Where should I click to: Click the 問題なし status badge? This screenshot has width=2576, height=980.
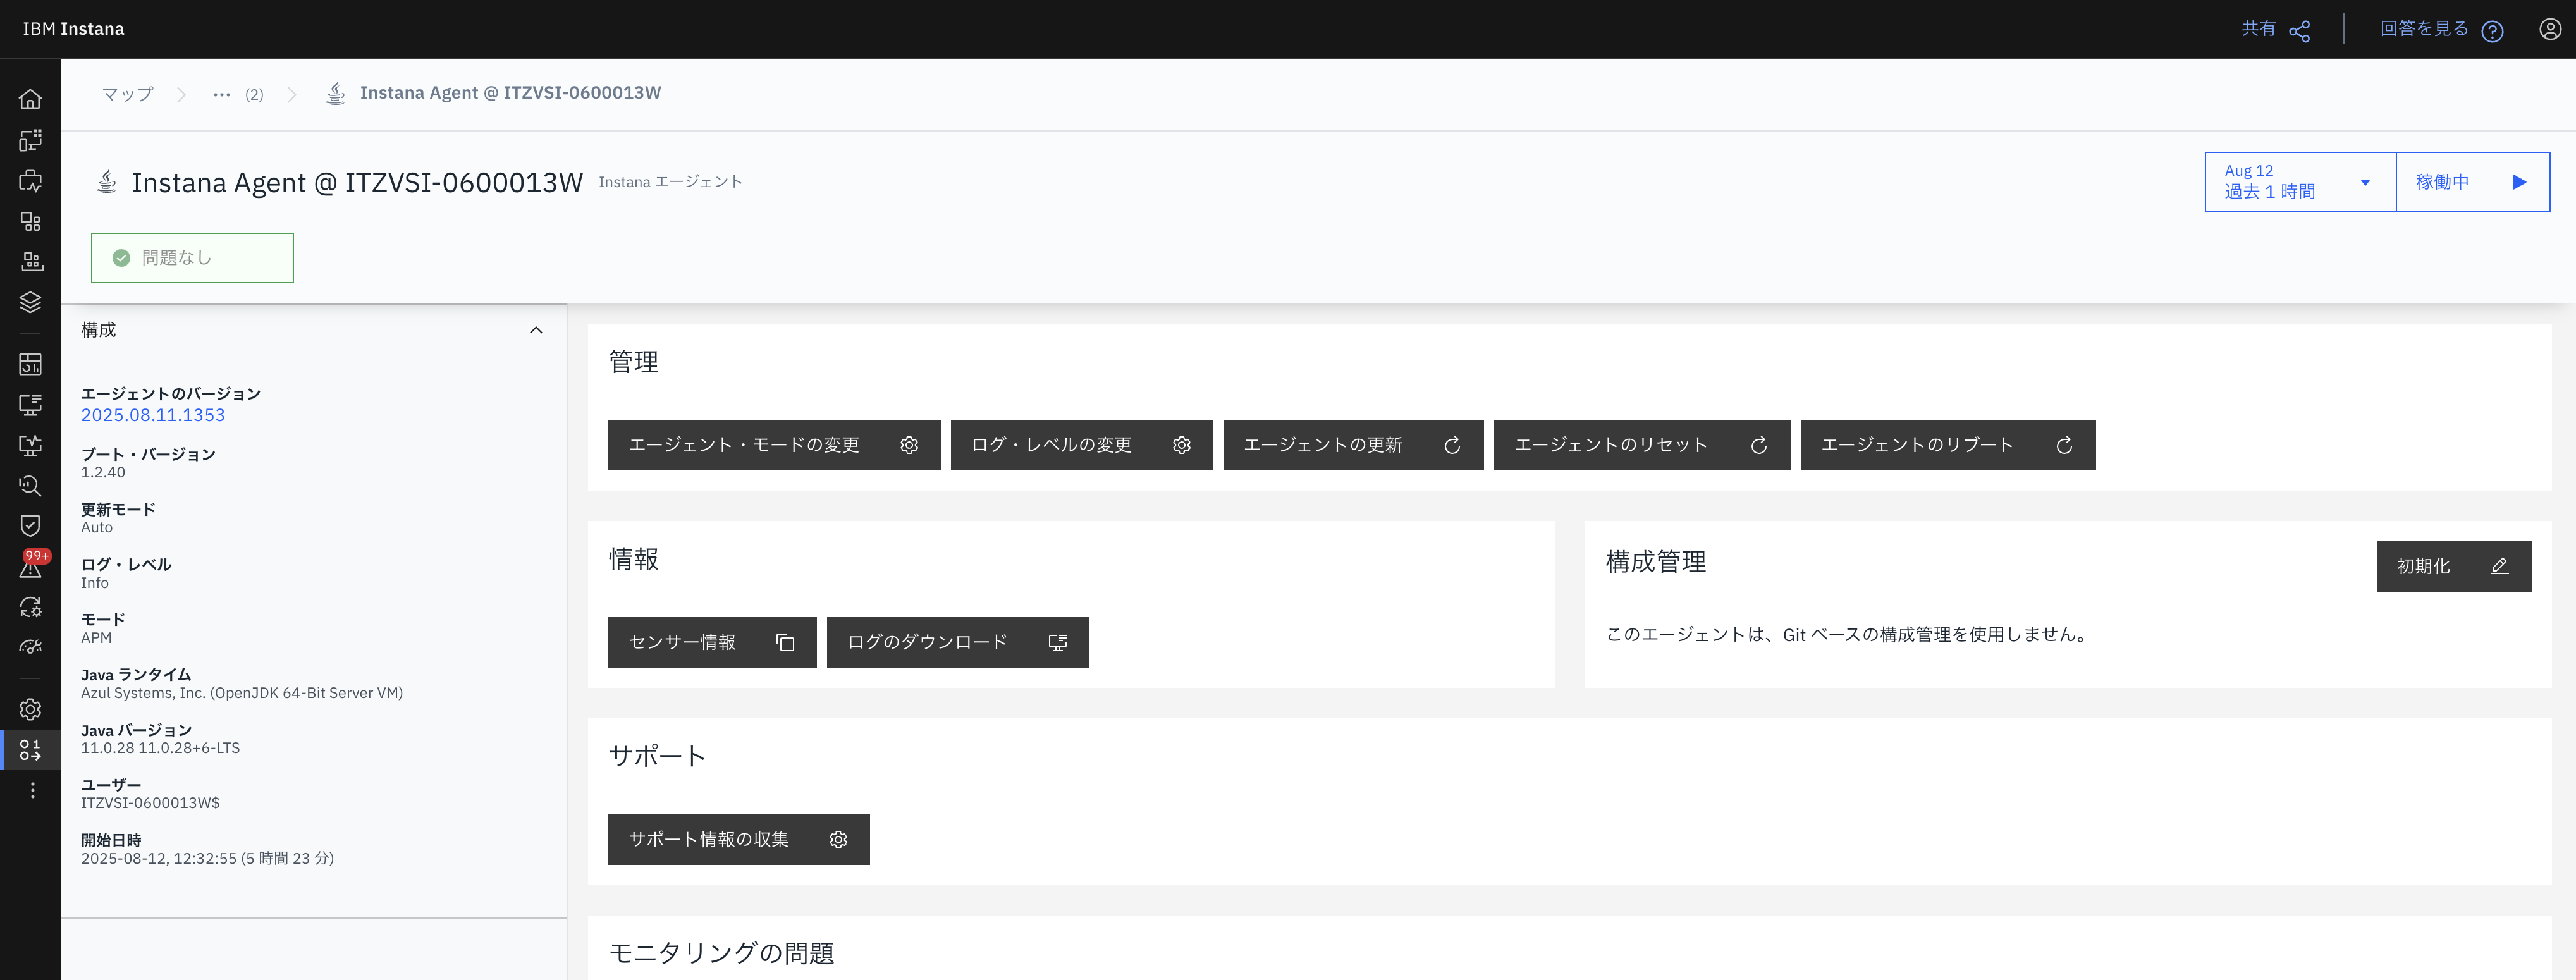tap(192, 258)
